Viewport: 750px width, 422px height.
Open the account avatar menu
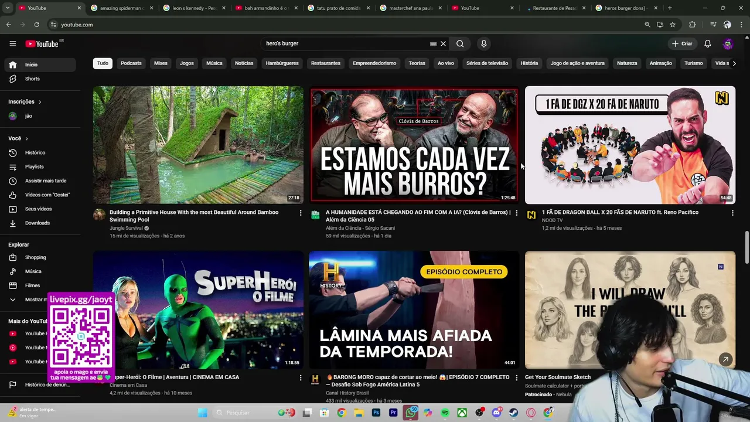click(x=727, y=43)
